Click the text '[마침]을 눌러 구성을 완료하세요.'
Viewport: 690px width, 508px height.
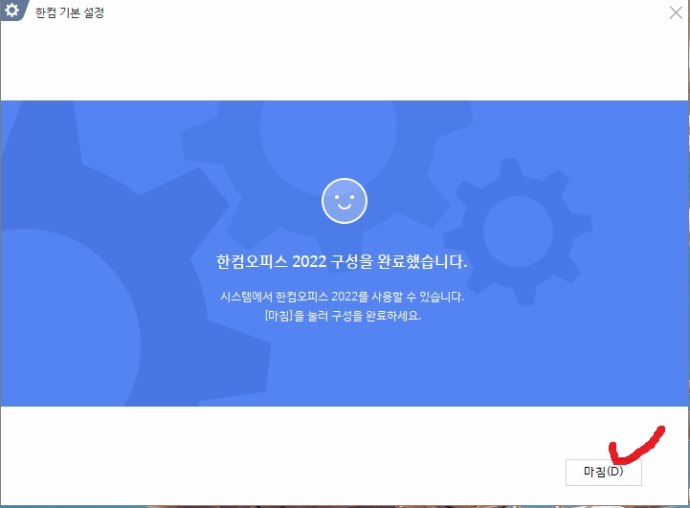click(343, 316)
